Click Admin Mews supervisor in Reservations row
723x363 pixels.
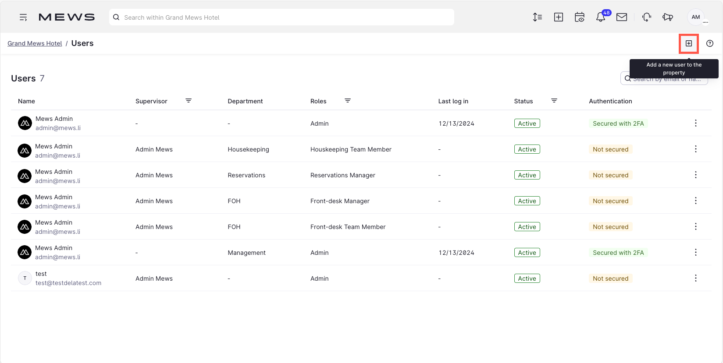click(x=154, y=175)
